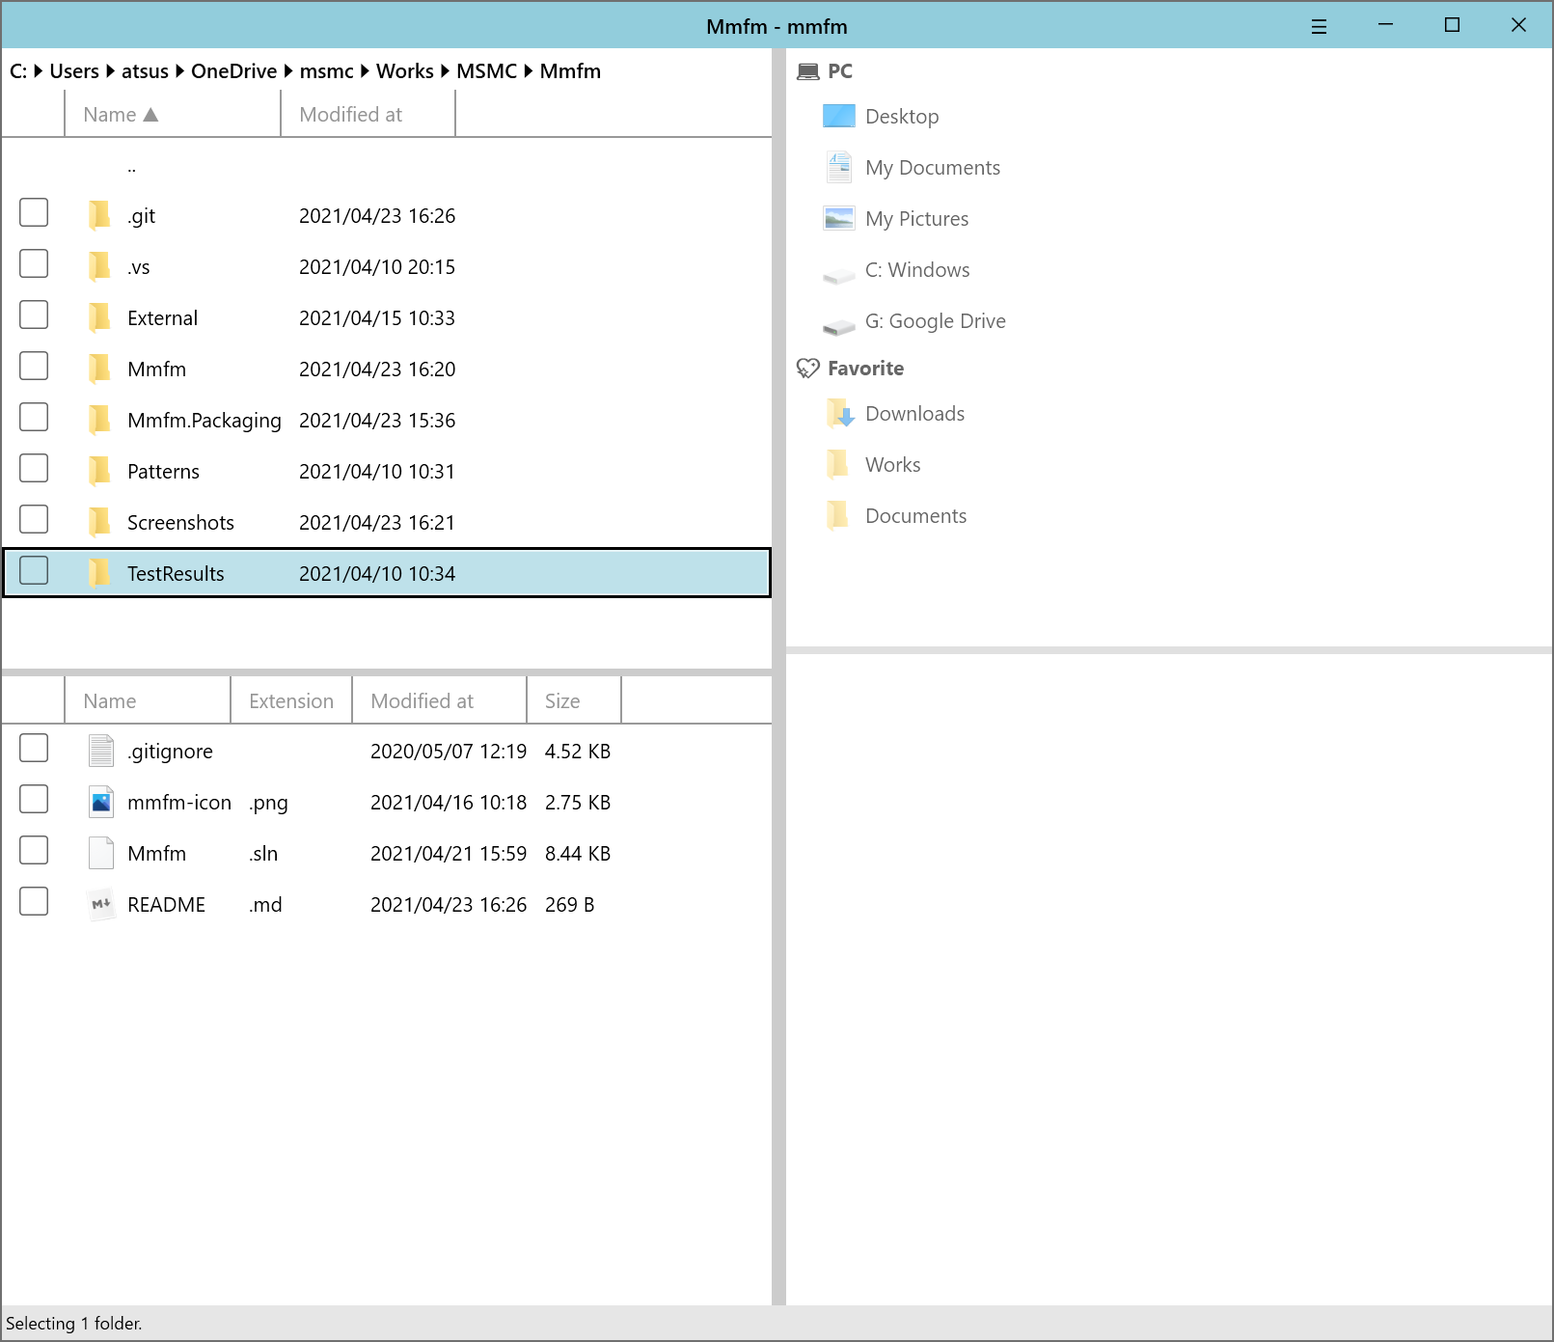Sort files by the Size column

click(562, 701)
